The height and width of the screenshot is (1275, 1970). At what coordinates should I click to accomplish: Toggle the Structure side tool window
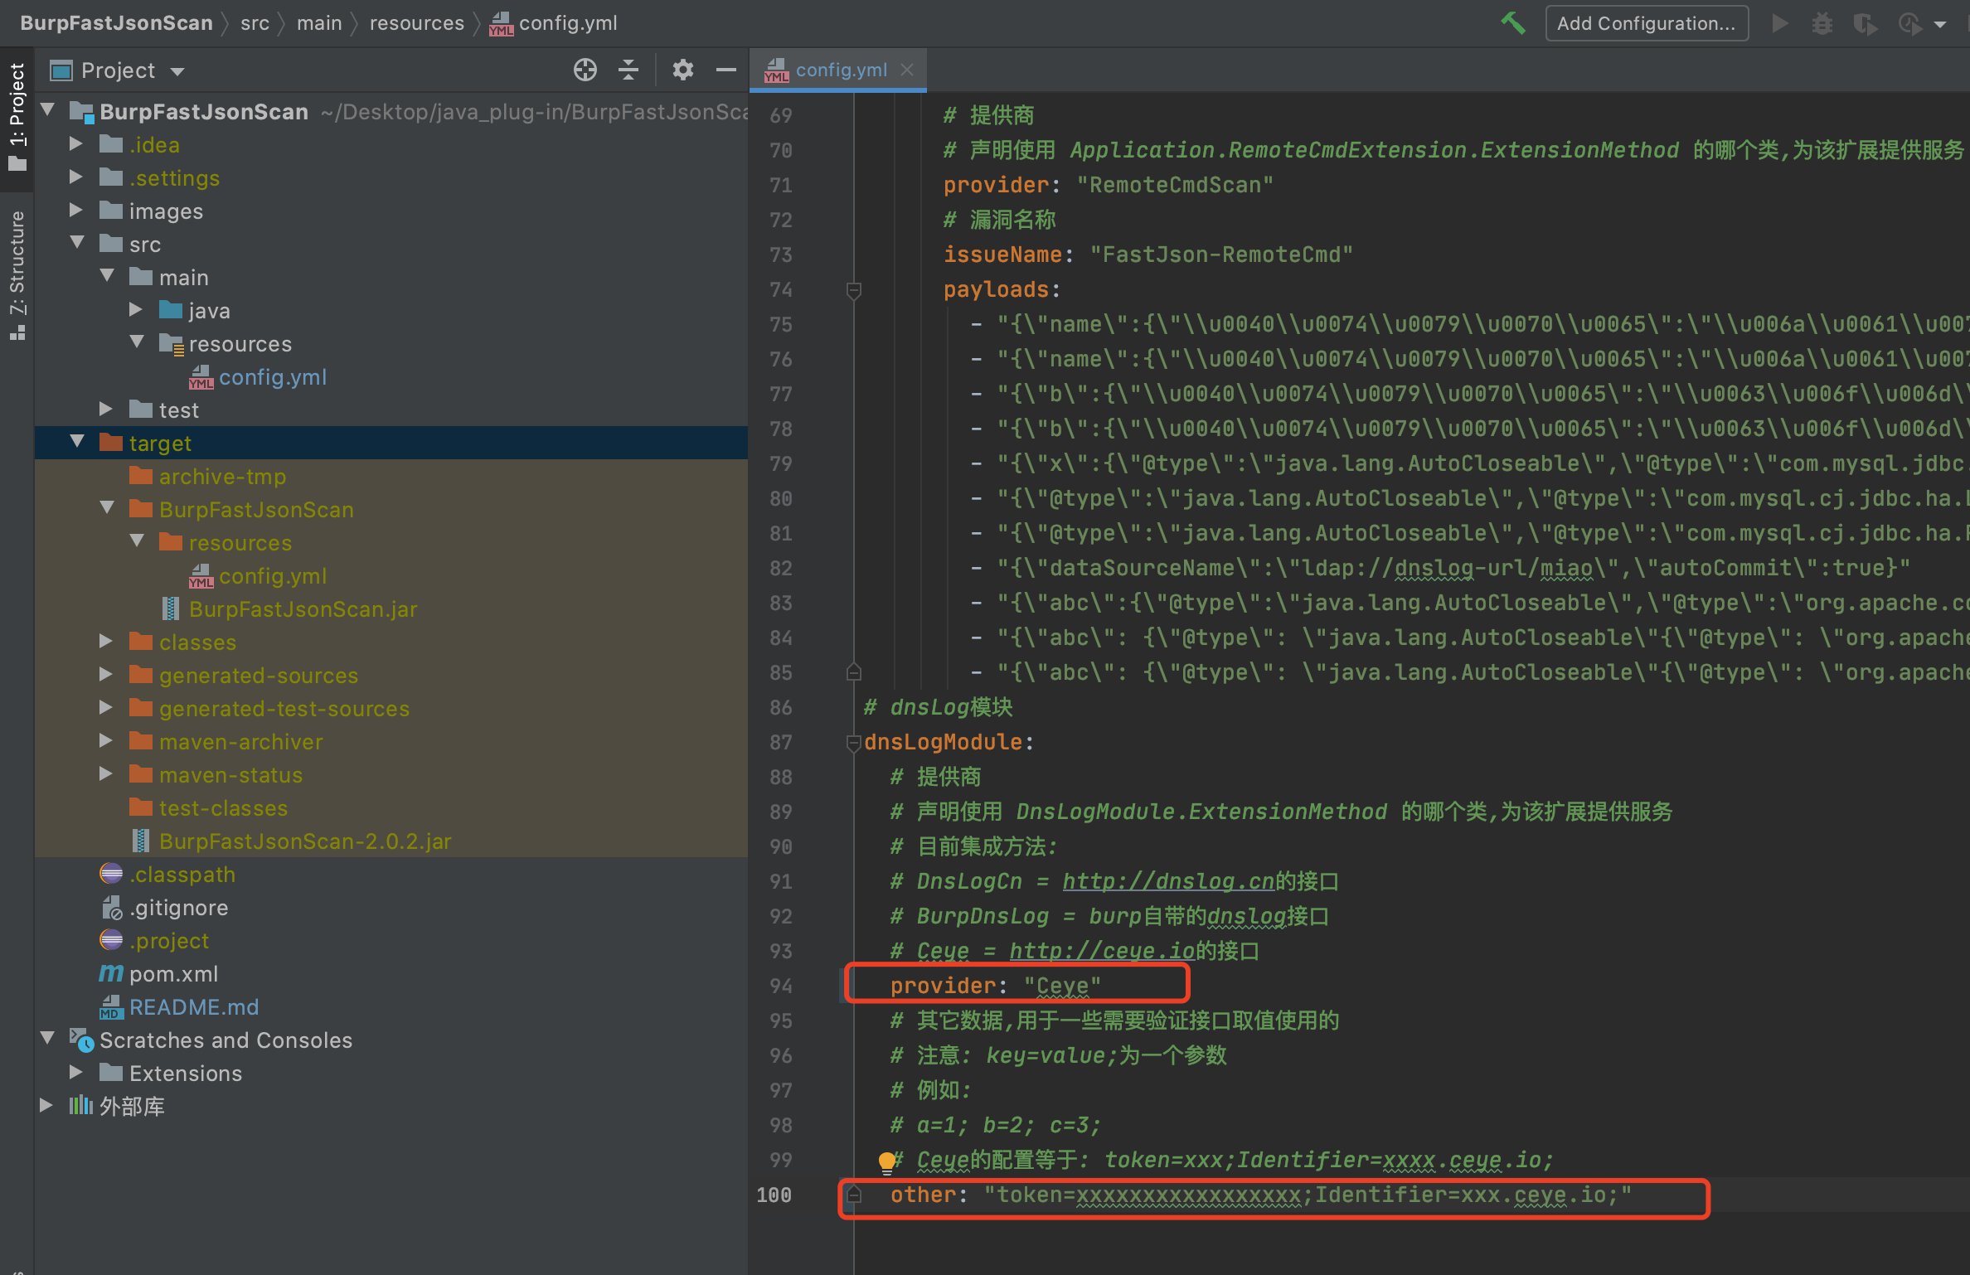[x=17, y=274]
